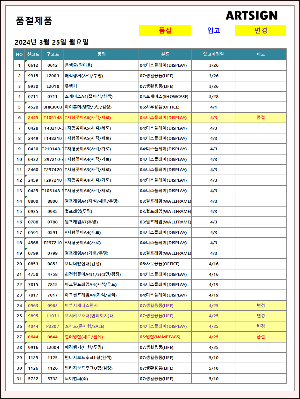Click the 구코드 column header
Image resolution: width=300 pixels, height=399 pixels.
(53, 54)
